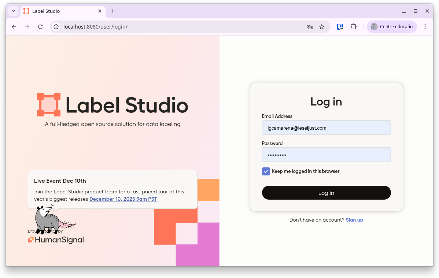View site information icon in address bar
This screenshot has width=439, height=278.
click(x=56, y=27)
